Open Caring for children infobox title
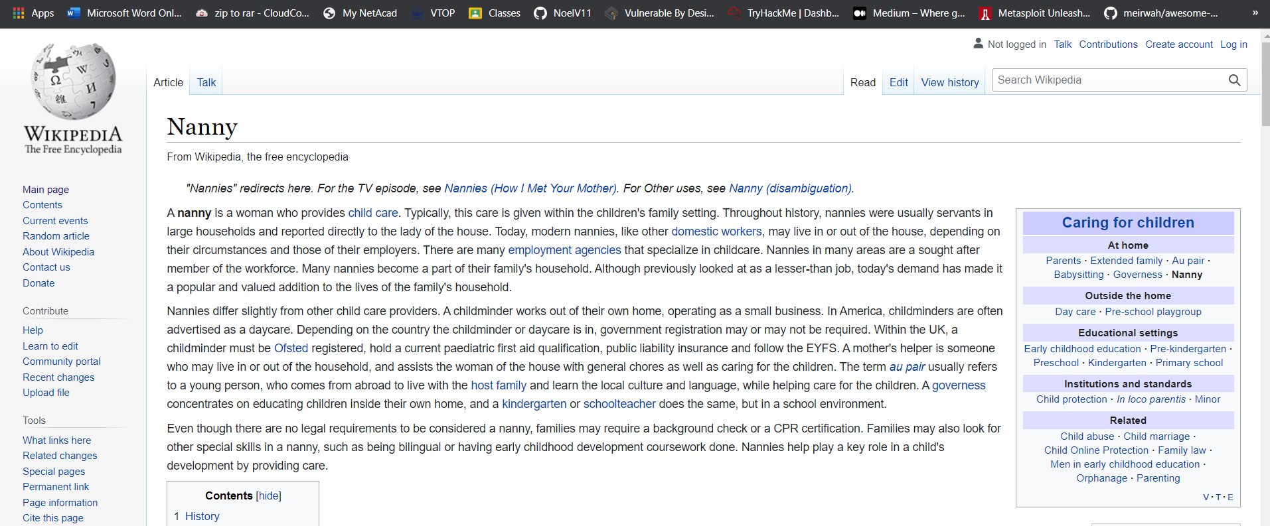Screen dimensions: 1270x526 tap(1128, 223)
